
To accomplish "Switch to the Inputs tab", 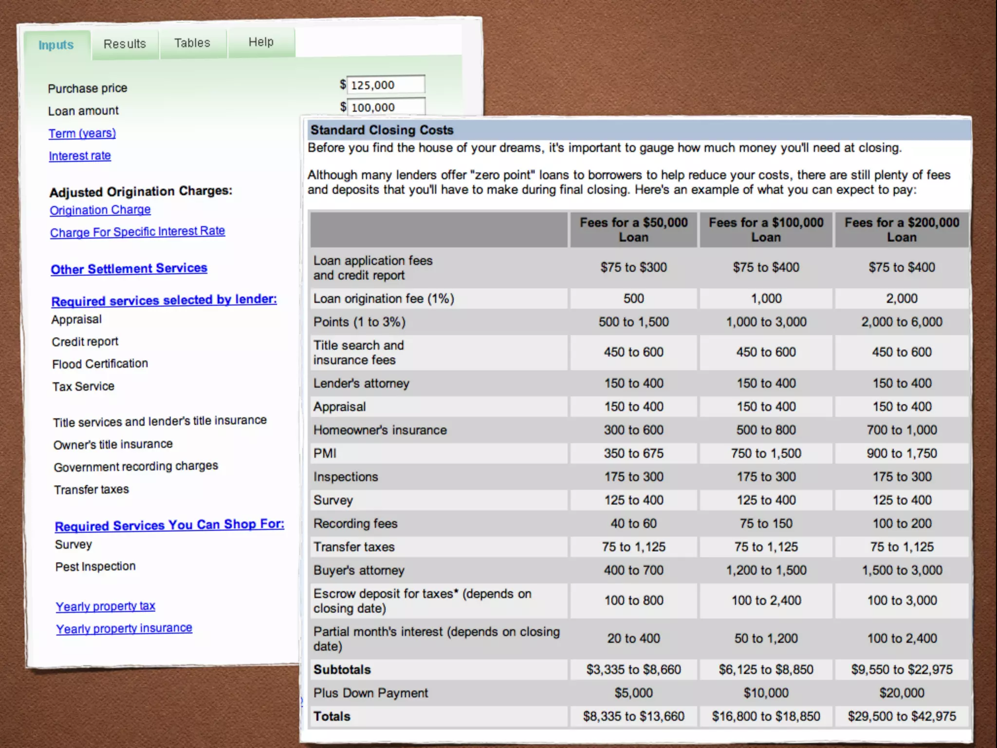I will coord(56,45).
